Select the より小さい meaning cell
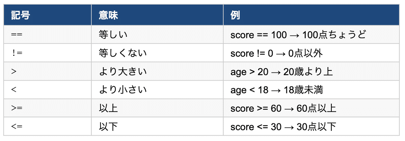Image resolution: width=405 pixels, height=141 pixels. 123,90
